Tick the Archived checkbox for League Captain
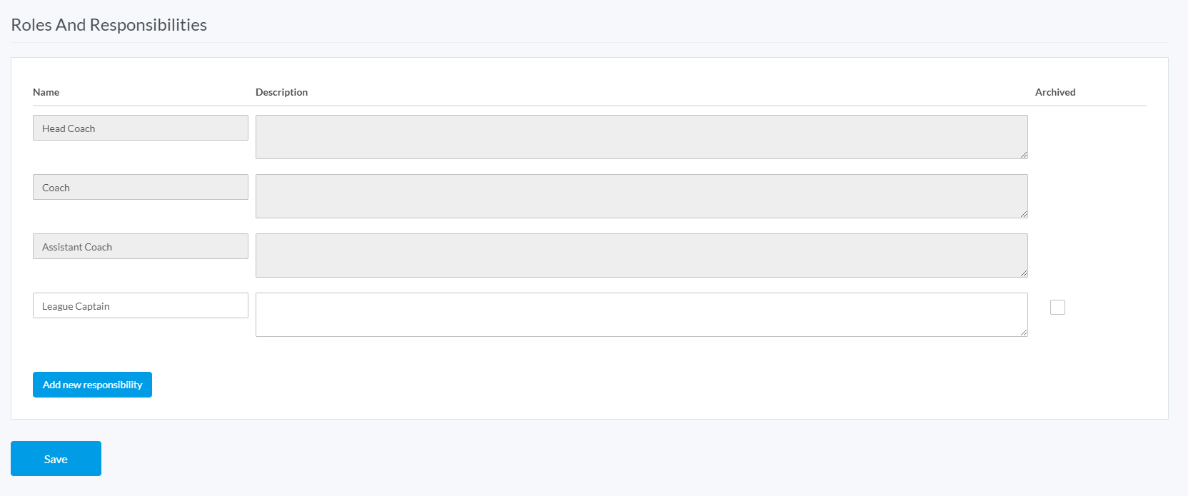Viewport: 1188px width, 496px height. 1057,307
